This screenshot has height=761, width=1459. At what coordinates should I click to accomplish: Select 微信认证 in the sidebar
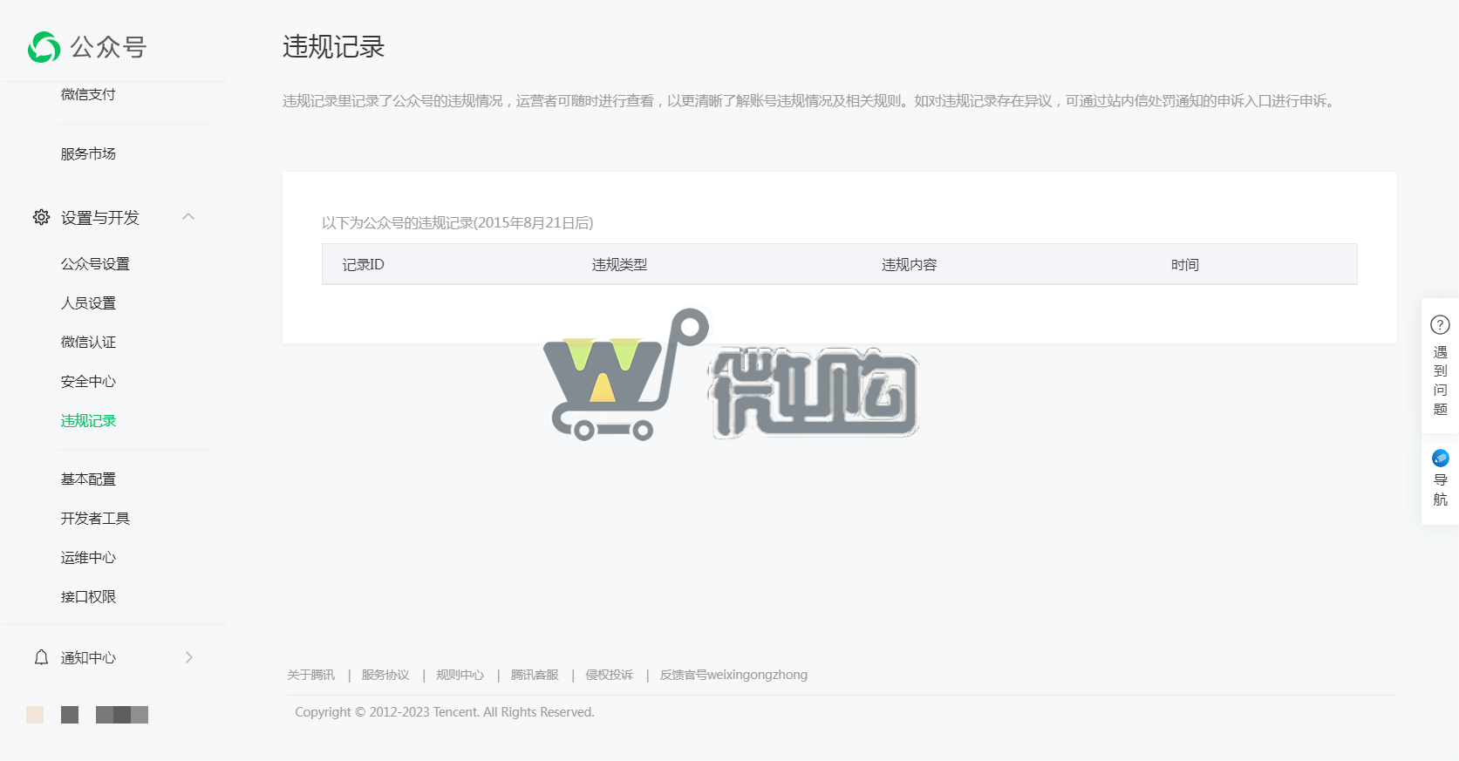(88, 342)
